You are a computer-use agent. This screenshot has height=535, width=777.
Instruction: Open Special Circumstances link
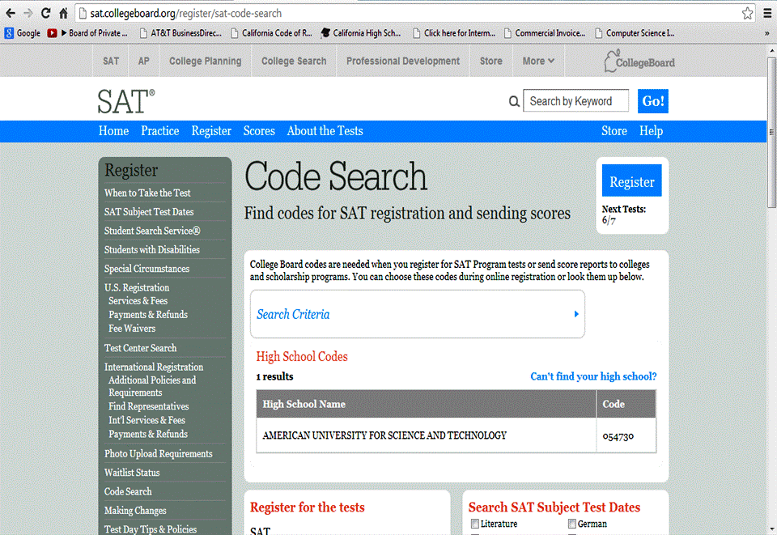tap(146, 269)
